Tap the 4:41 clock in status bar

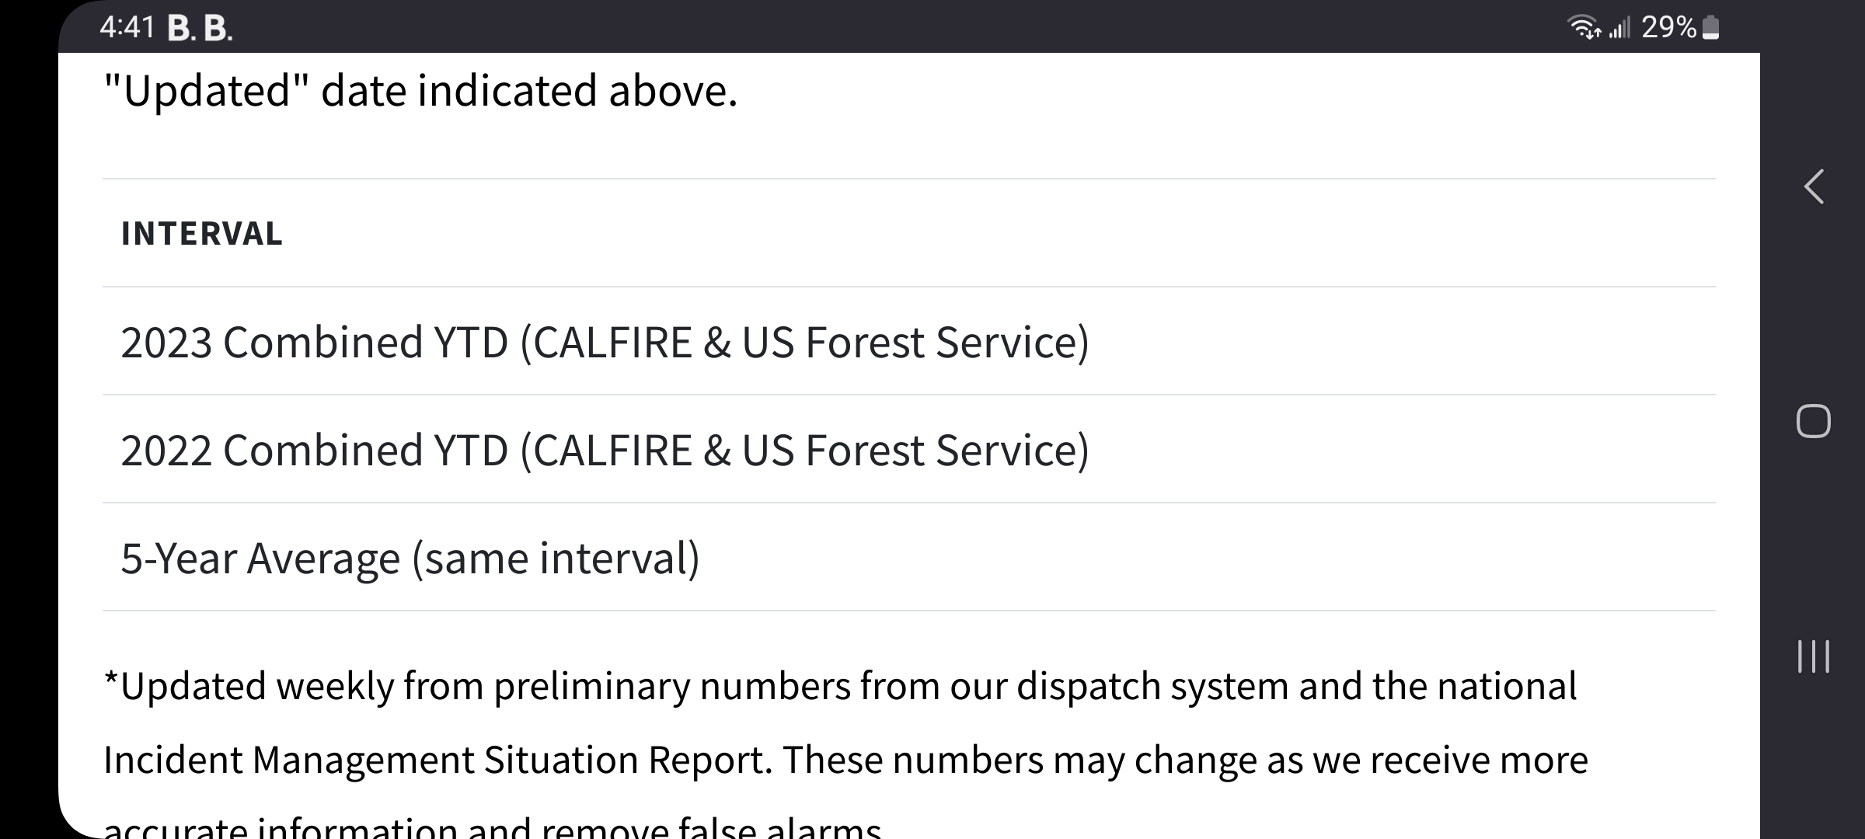127,28
